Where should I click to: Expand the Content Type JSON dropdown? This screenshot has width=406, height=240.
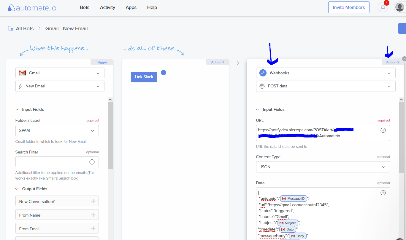[323, 167]
